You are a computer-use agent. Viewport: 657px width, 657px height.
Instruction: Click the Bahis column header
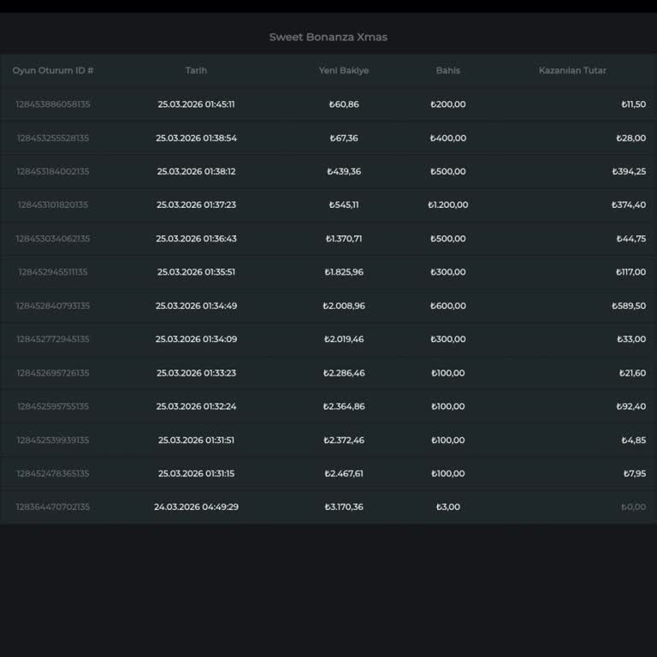pos(447,70)
